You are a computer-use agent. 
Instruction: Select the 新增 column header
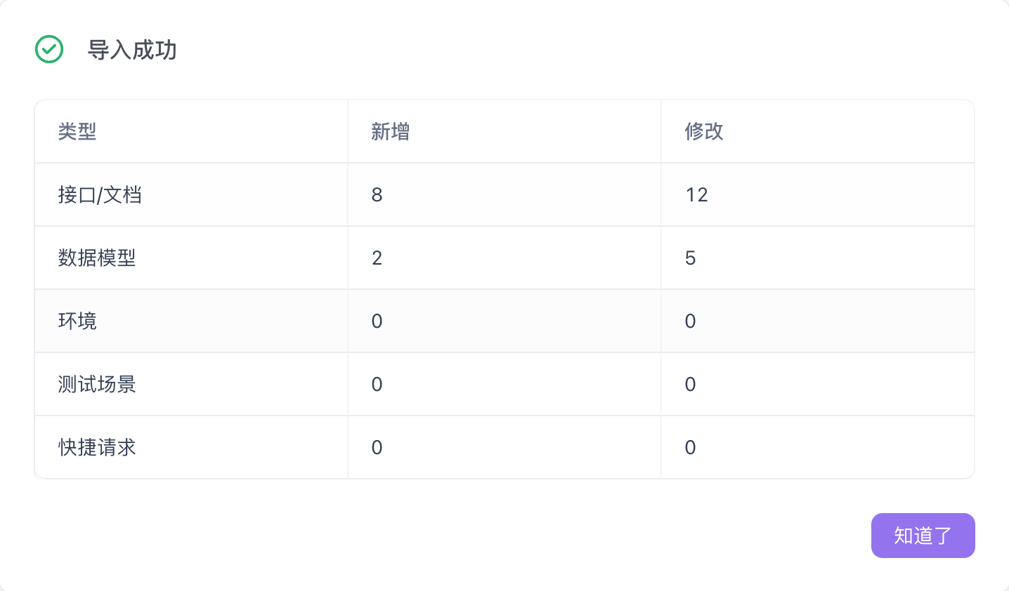[389, 131]
